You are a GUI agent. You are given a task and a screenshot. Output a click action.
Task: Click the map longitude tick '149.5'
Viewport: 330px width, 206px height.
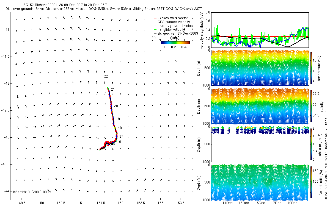tap(21, 203)
